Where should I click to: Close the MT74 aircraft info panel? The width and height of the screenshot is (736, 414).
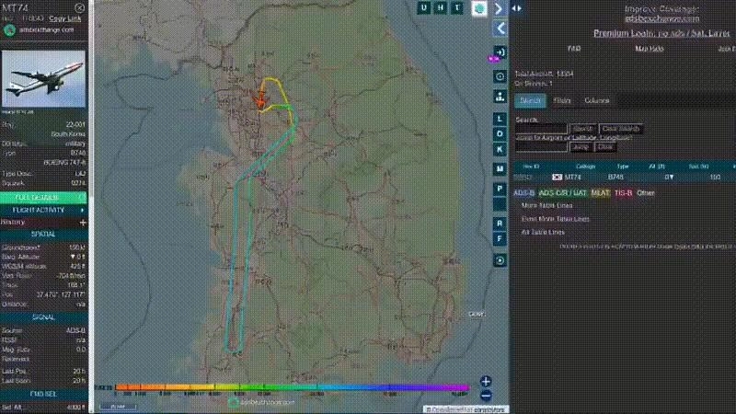[80, 7]
